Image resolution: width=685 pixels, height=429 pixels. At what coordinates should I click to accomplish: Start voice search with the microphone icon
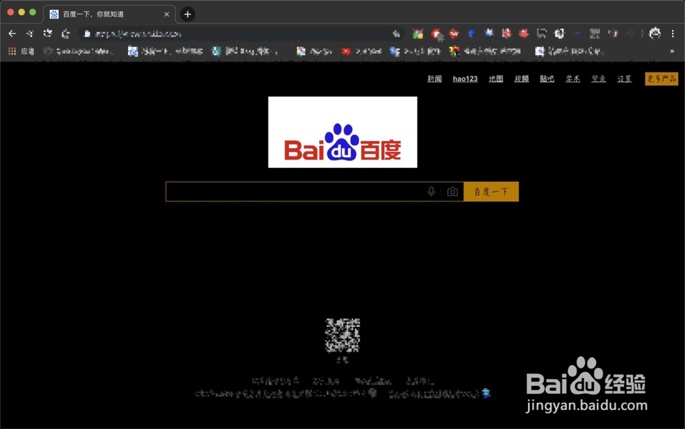[431, 191]
